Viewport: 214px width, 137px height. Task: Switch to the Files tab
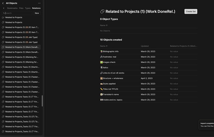coord(21,8)
